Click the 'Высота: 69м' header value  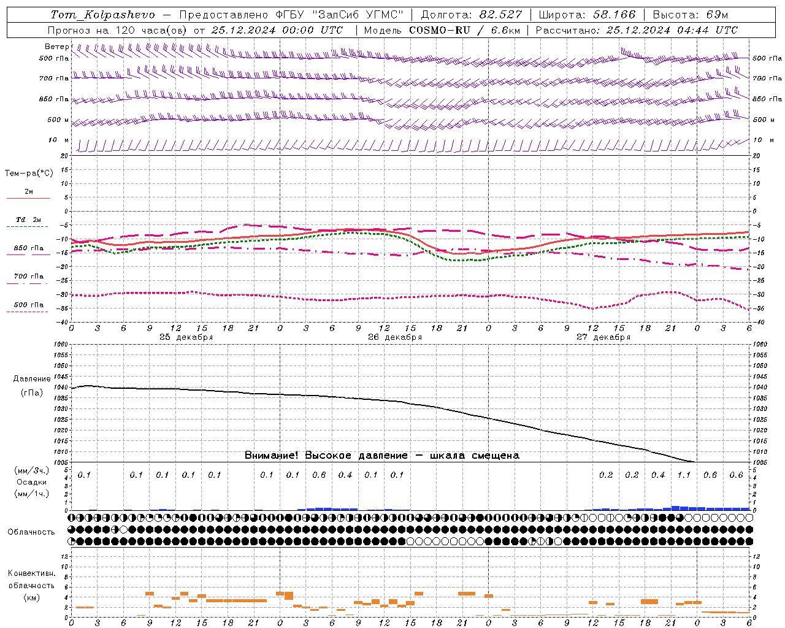pos(690,15)
